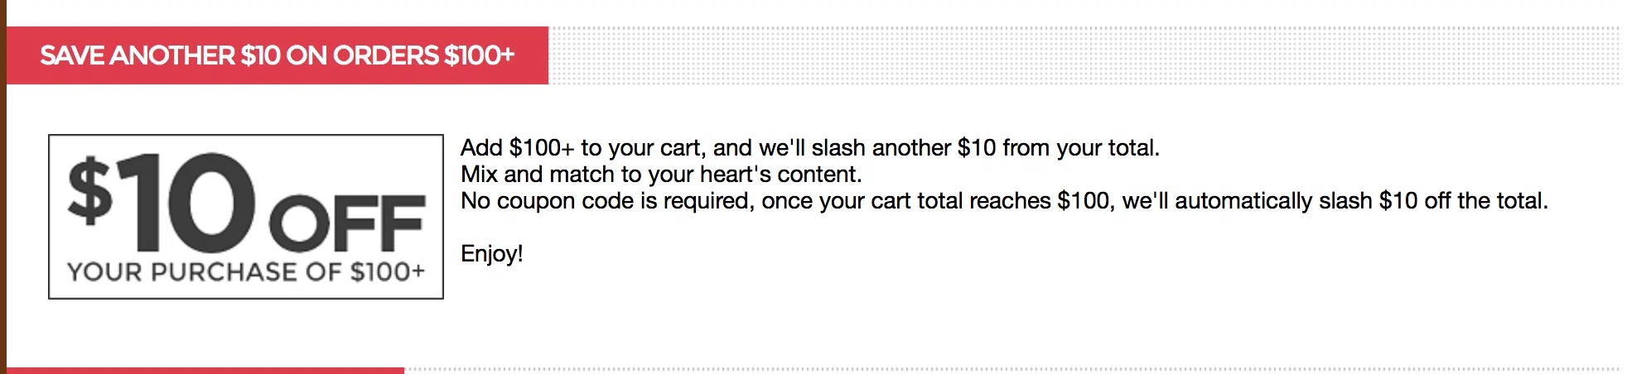Image resolution: width=1627 pixels, height=374 pixels.
Task: Click the dotted divider line at the bottom
Action: point(1012,370)
